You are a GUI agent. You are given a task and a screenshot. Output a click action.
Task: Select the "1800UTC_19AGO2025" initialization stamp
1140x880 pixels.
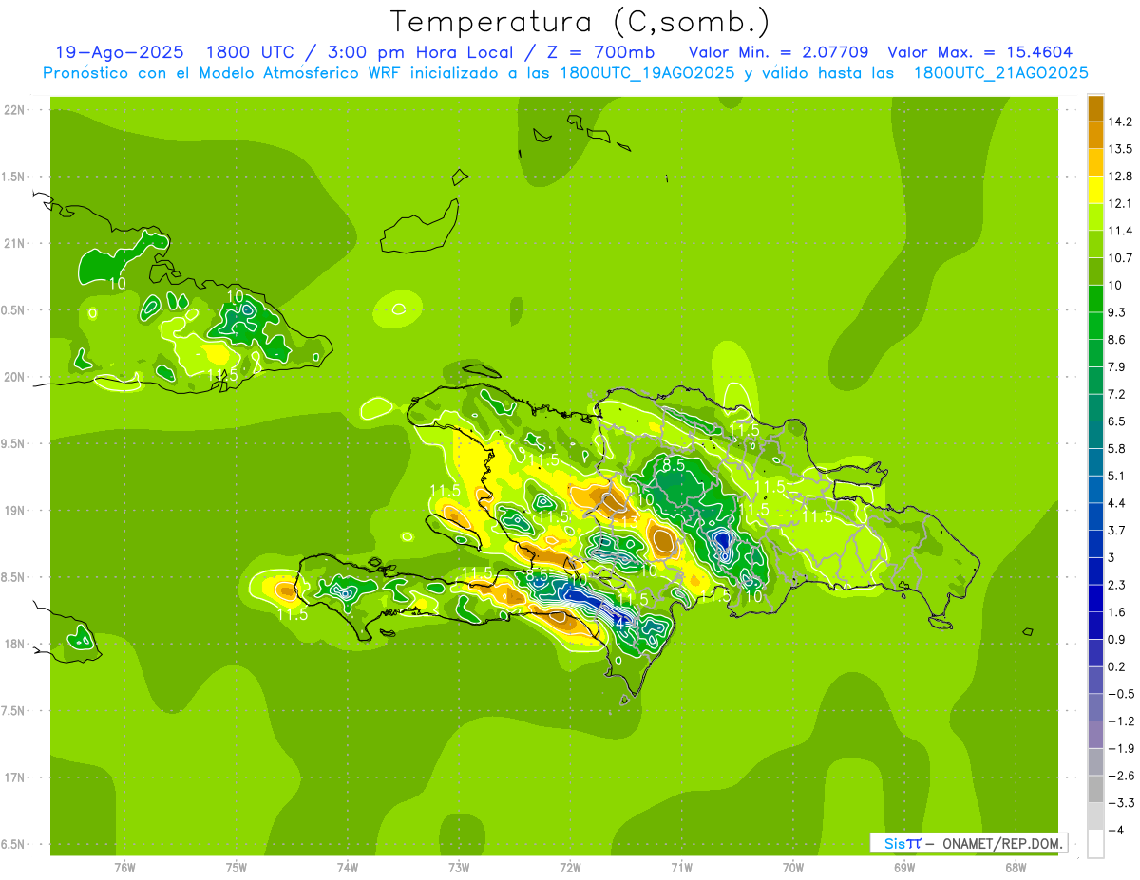[648, 73]
